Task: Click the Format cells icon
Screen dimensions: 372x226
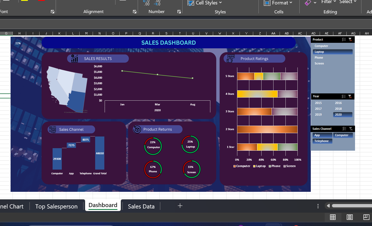Action: tap(267, 3)
